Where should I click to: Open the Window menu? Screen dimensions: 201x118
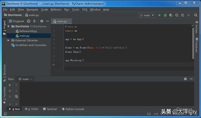click(x=95, y=10)
